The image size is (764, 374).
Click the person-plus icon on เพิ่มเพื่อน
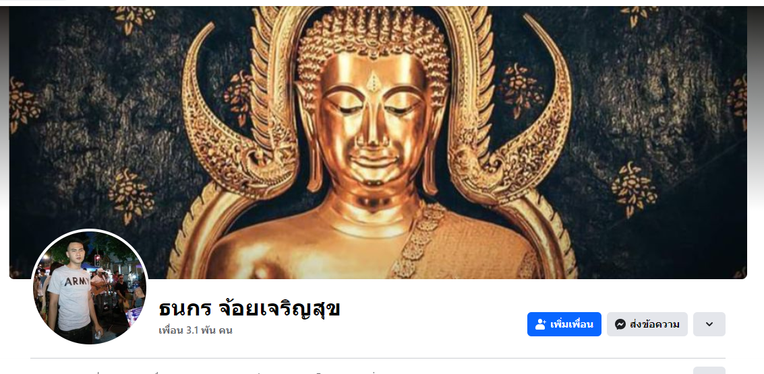pyautogui.click(x=540, y=324)
